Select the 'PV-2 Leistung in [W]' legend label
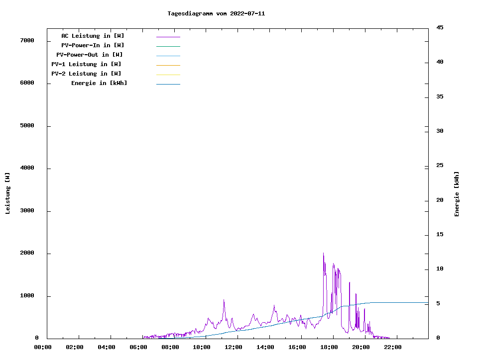 click(x=86, y=74)
